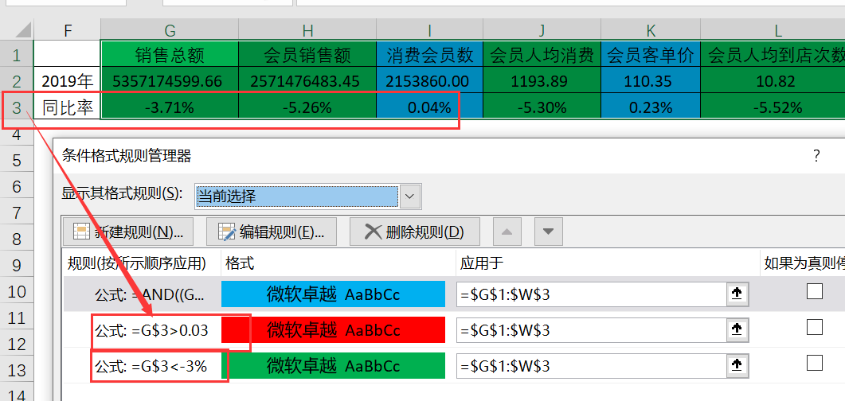Image resolution: width=845 pixels, height=401 pixels.
Task: Tick Stop If True for the AND rule
Action: tap(815, 291)
